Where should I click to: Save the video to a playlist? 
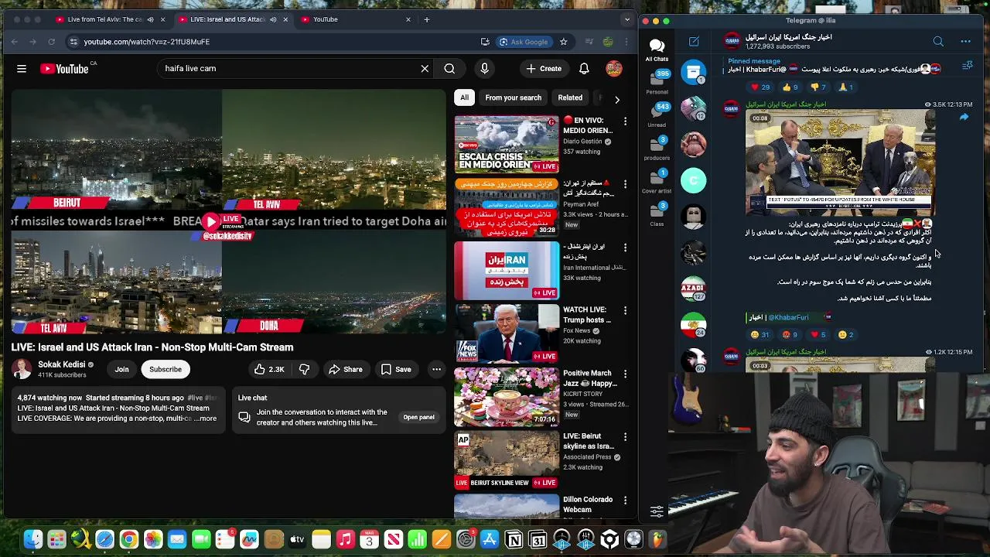395,370
